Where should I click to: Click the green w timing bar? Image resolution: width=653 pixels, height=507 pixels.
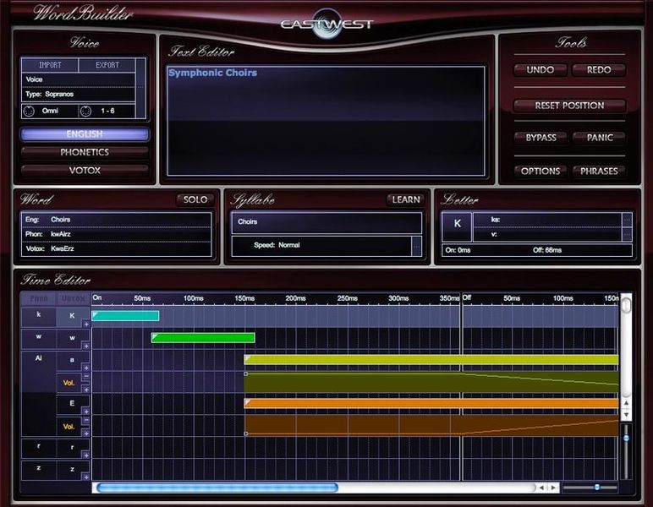(203, 338)
